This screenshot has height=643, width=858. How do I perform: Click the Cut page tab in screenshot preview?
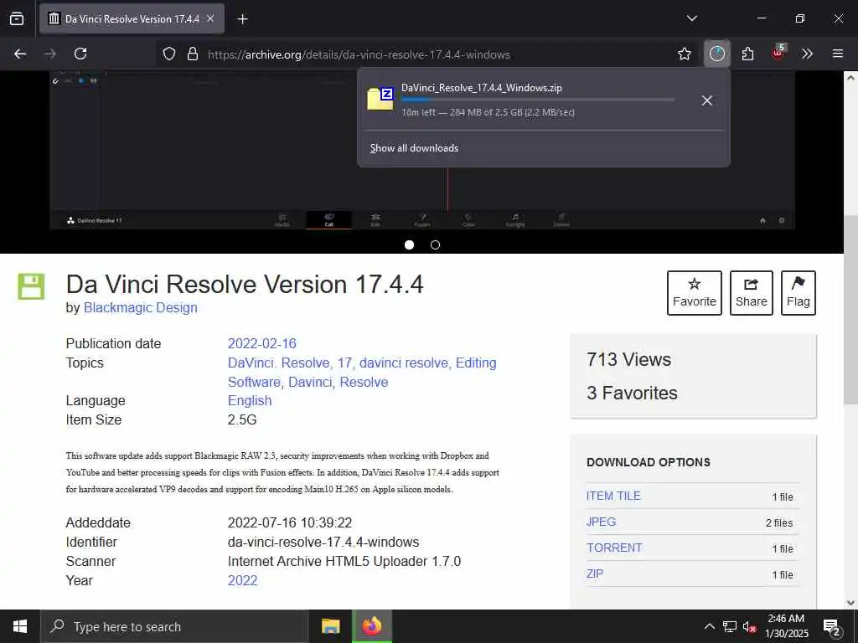(x=328, y=220)
